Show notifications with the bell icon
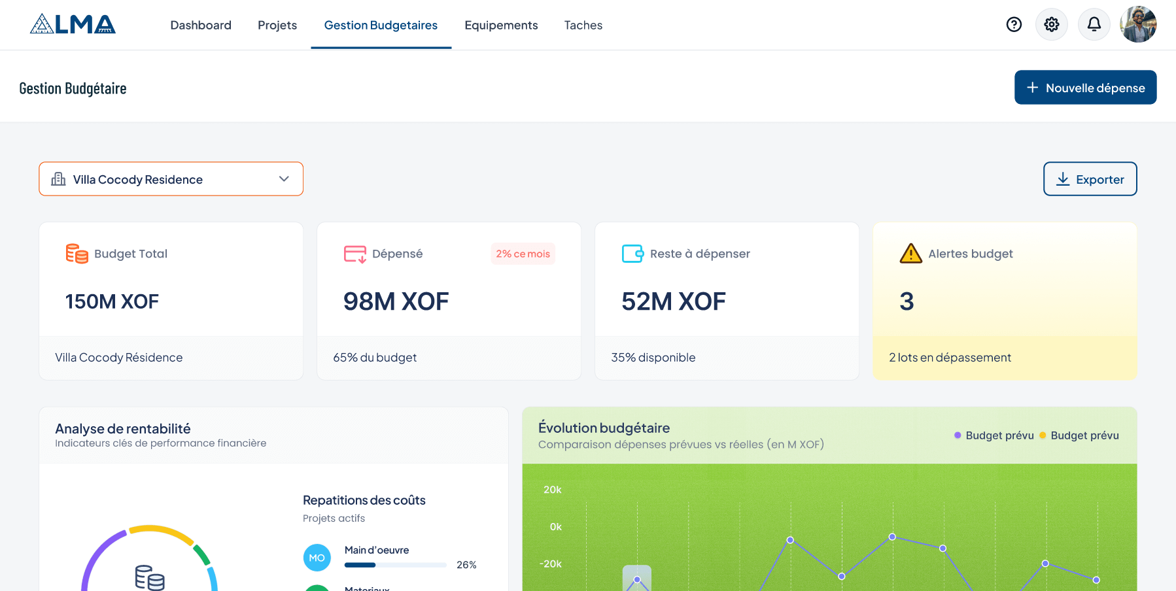The width and height of the screenshot is (1176, 591). pyautogui.click(x=1094, y=25)
